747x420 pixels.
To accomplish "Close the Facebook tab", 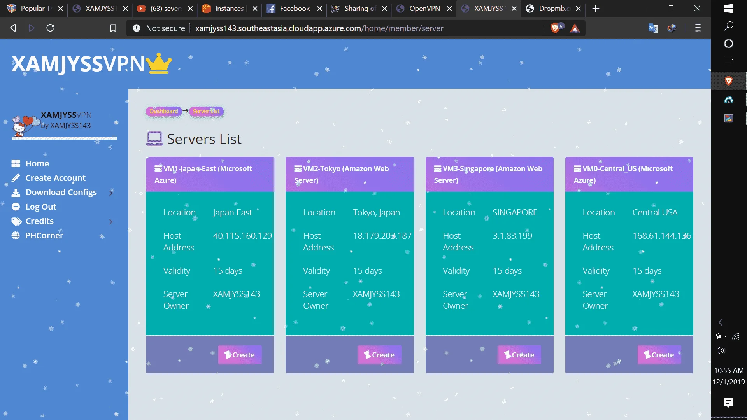I will (x=320, y=9).
